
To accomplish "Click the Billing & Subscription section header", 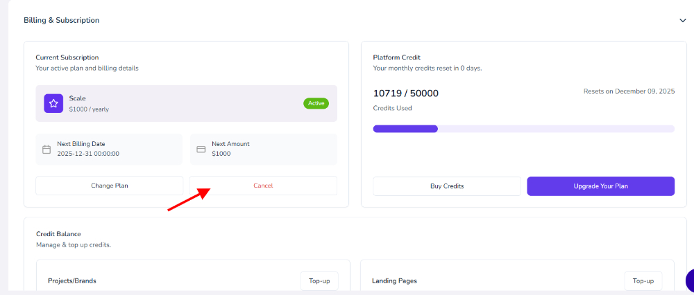I will tap(62, 21).
